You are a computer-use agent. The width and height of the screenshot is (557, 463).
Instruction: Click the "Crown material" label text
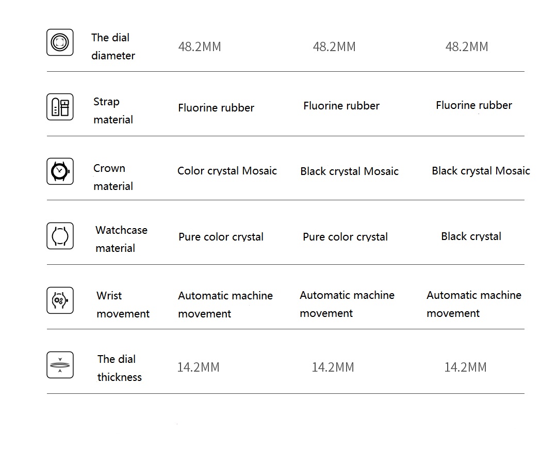click(113, 177)
